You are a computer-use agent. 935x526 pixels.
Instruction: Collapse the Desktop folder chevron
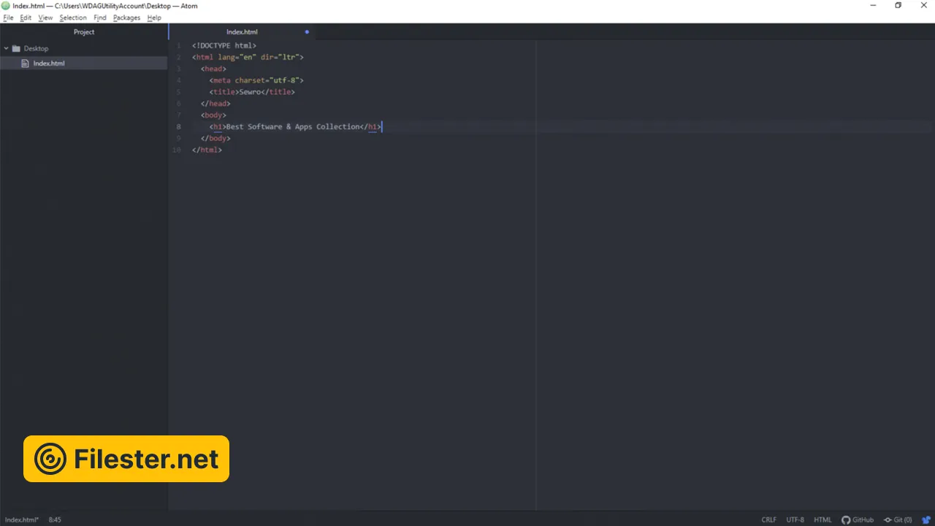click(7, 49)
